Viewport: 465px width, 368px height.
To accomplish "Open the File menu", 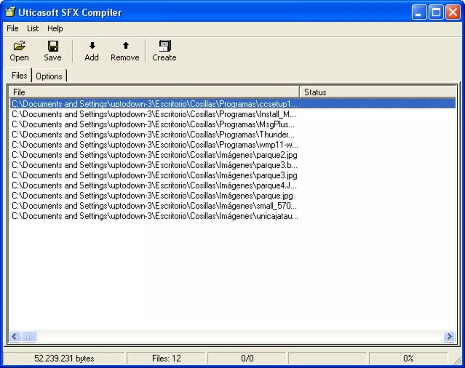I will (x=12, y=29).
